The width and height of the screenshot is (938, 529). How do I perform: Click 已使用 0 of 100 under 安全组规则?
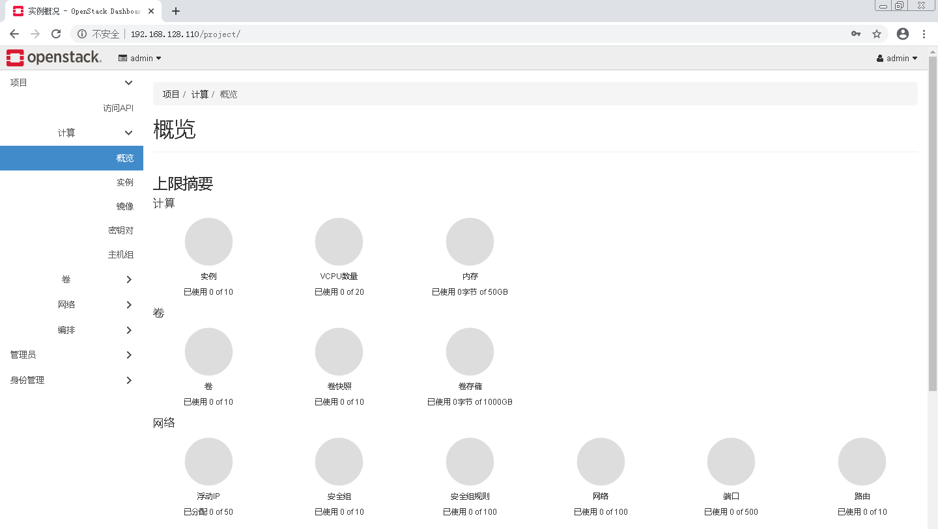tap(470, 512)
